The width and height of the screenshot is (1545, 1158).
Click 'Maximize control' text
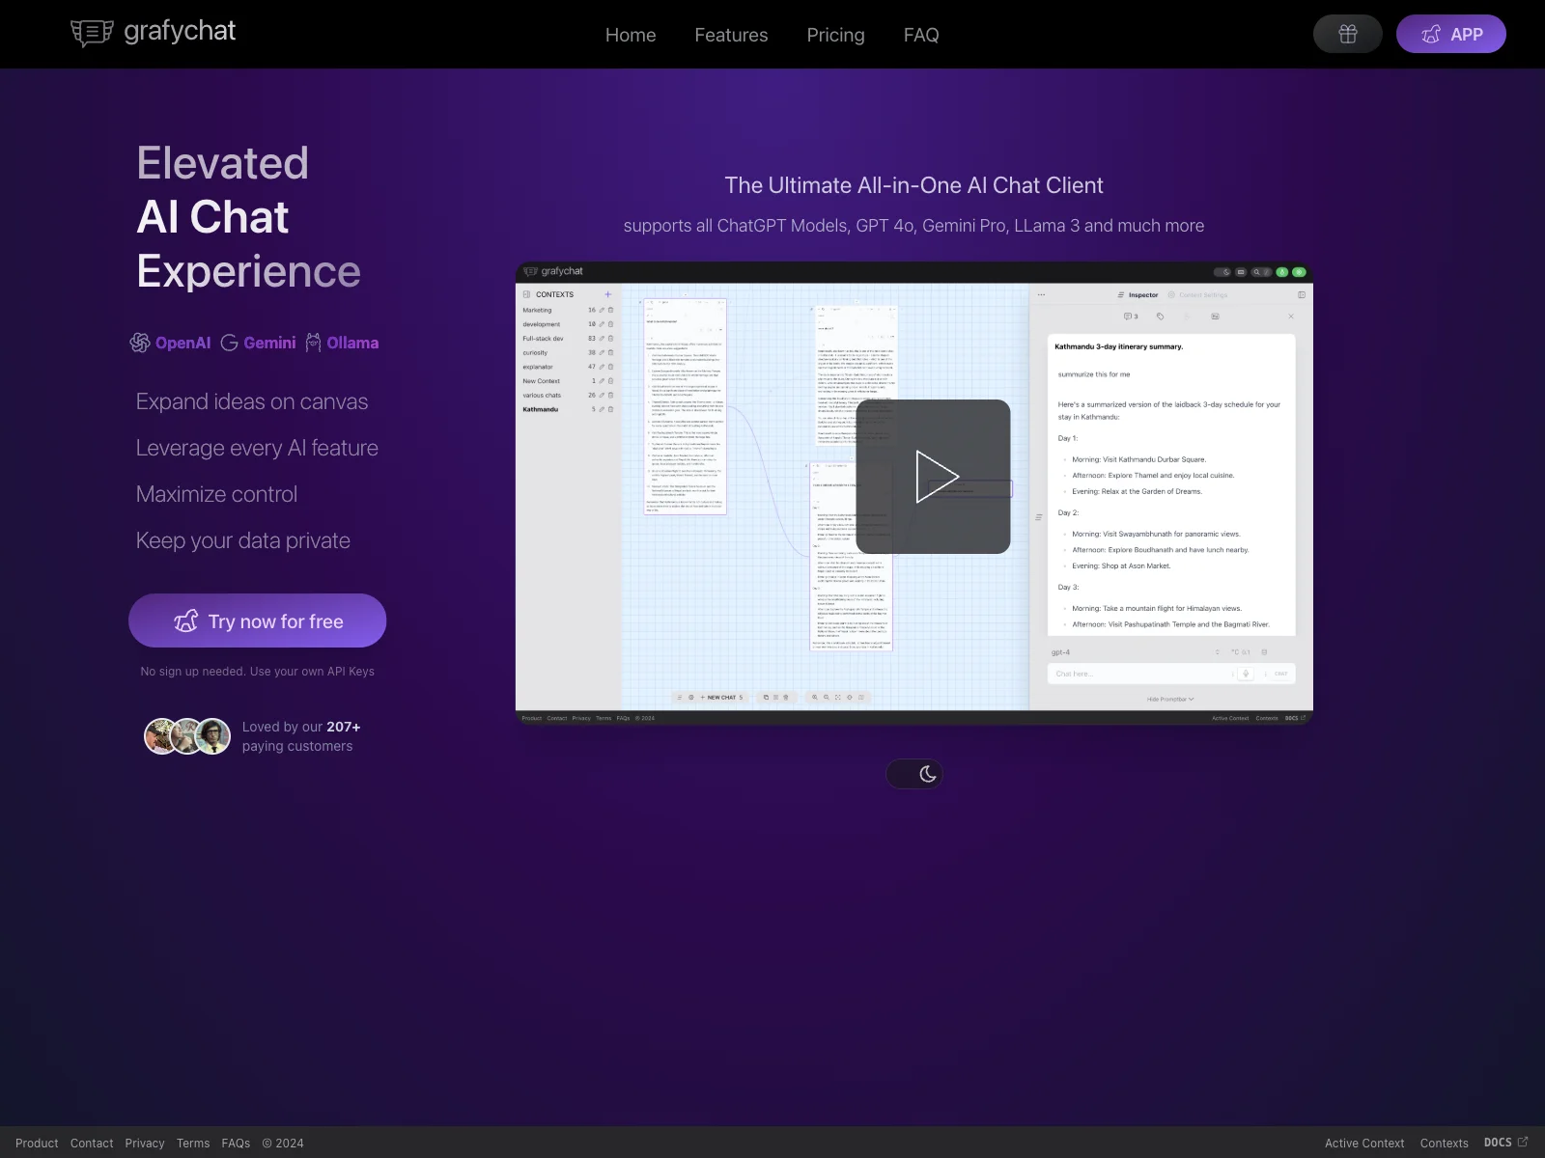216,494
